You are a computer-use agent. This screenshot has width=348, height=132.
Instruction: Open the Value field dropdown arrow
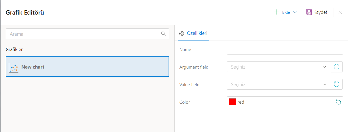point(325,84)
